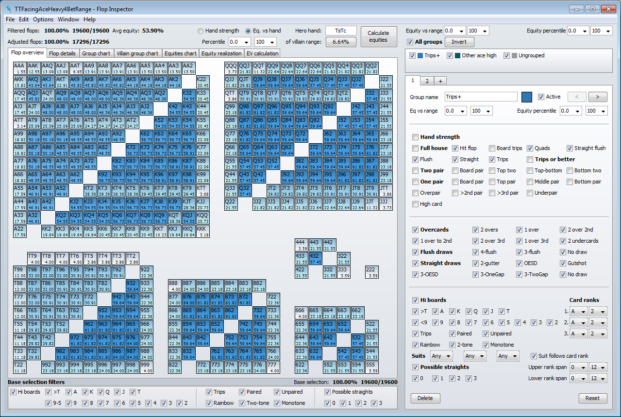Check the Full house checkbox
Image resolution: width=621 pixels, height=417 pixels.
[415, 148]
